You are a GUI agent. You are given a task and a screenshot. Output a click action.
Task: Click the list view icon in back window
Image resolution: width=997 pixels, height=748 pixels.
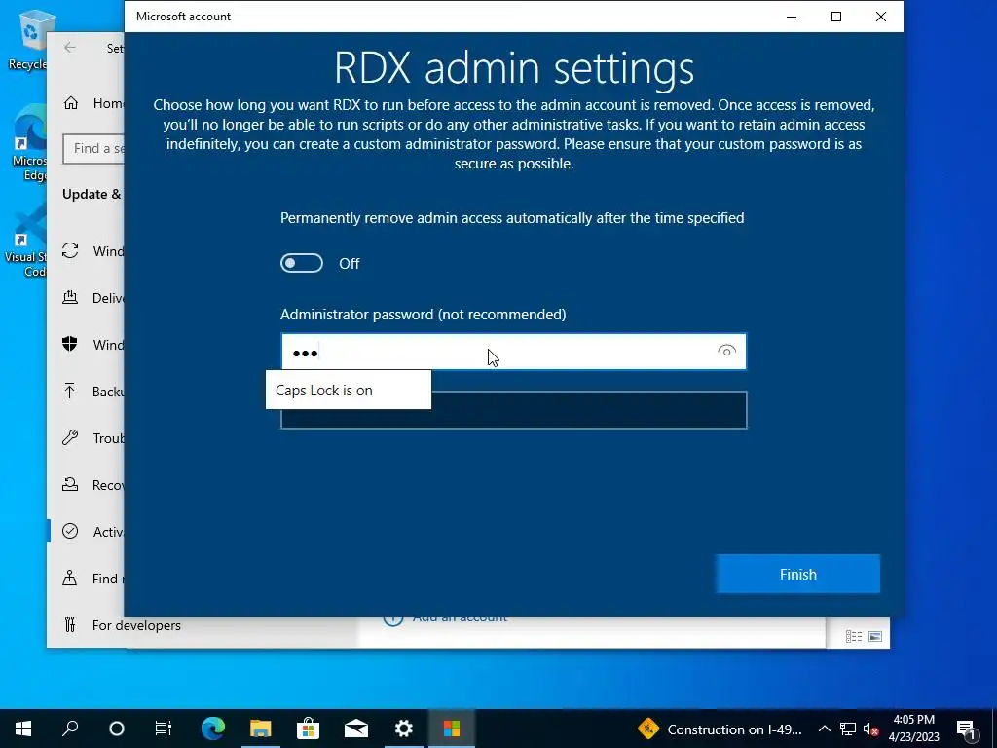point(854,636)
